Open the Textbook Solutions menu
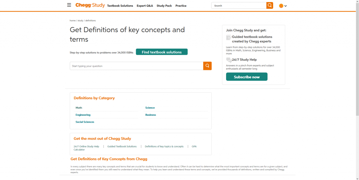 (x=120, y=6)
